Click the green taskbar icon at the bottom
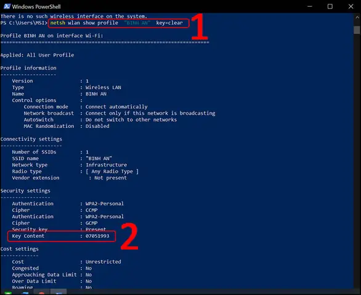Image resolution: width=361 pixels, height=295 pixels. (8, 293)
